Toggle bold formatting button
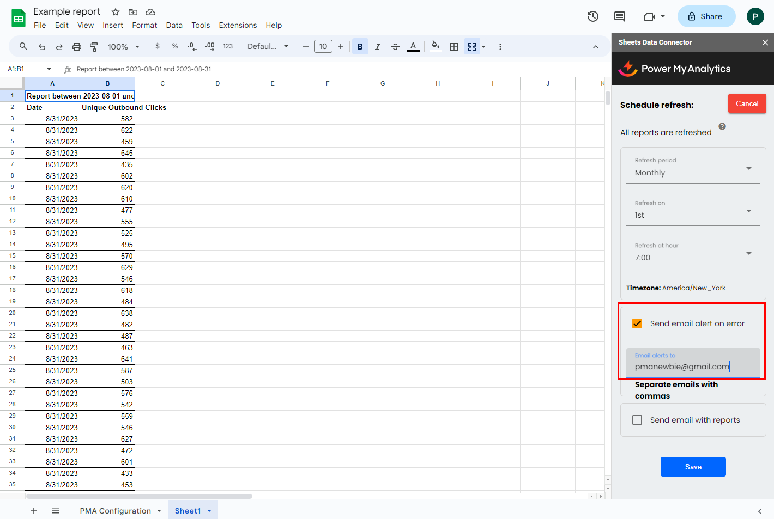 [x=360, y=47]
